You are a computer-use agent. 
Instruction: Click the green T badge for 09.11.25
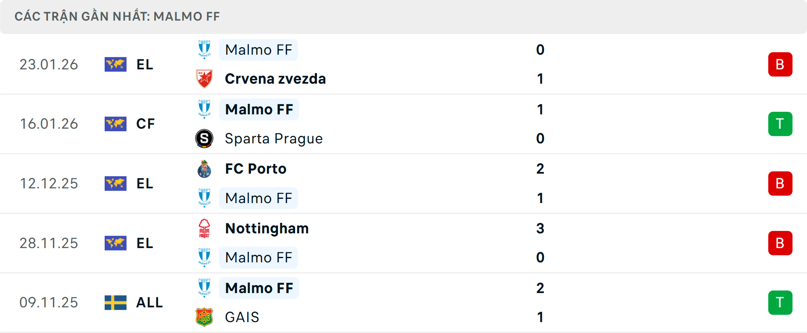[780, 303]
